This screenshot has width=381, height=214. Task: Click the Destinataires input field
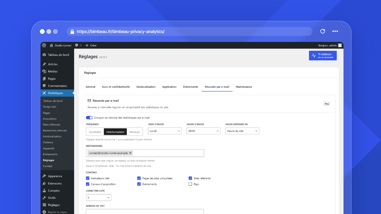coord(145,153)
